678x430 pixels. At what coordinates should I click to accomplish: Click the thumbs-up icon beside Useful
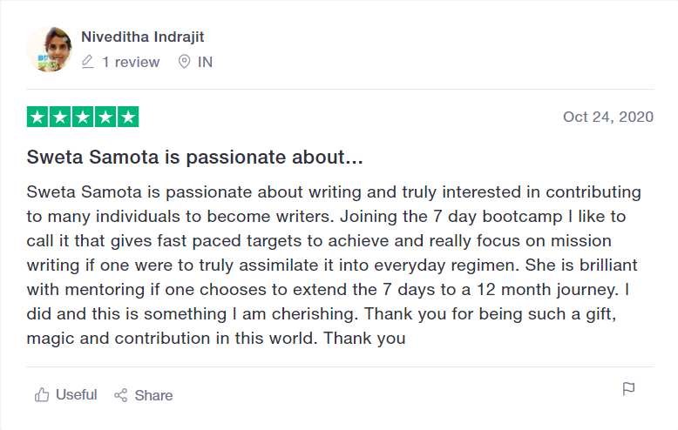42,395
